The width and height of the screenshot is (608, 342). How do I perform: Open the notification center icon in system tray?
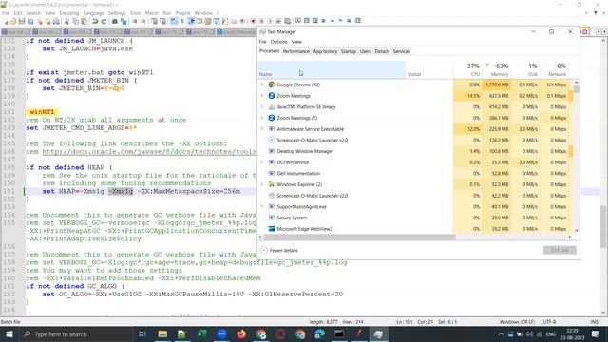[x=596, y=333]
